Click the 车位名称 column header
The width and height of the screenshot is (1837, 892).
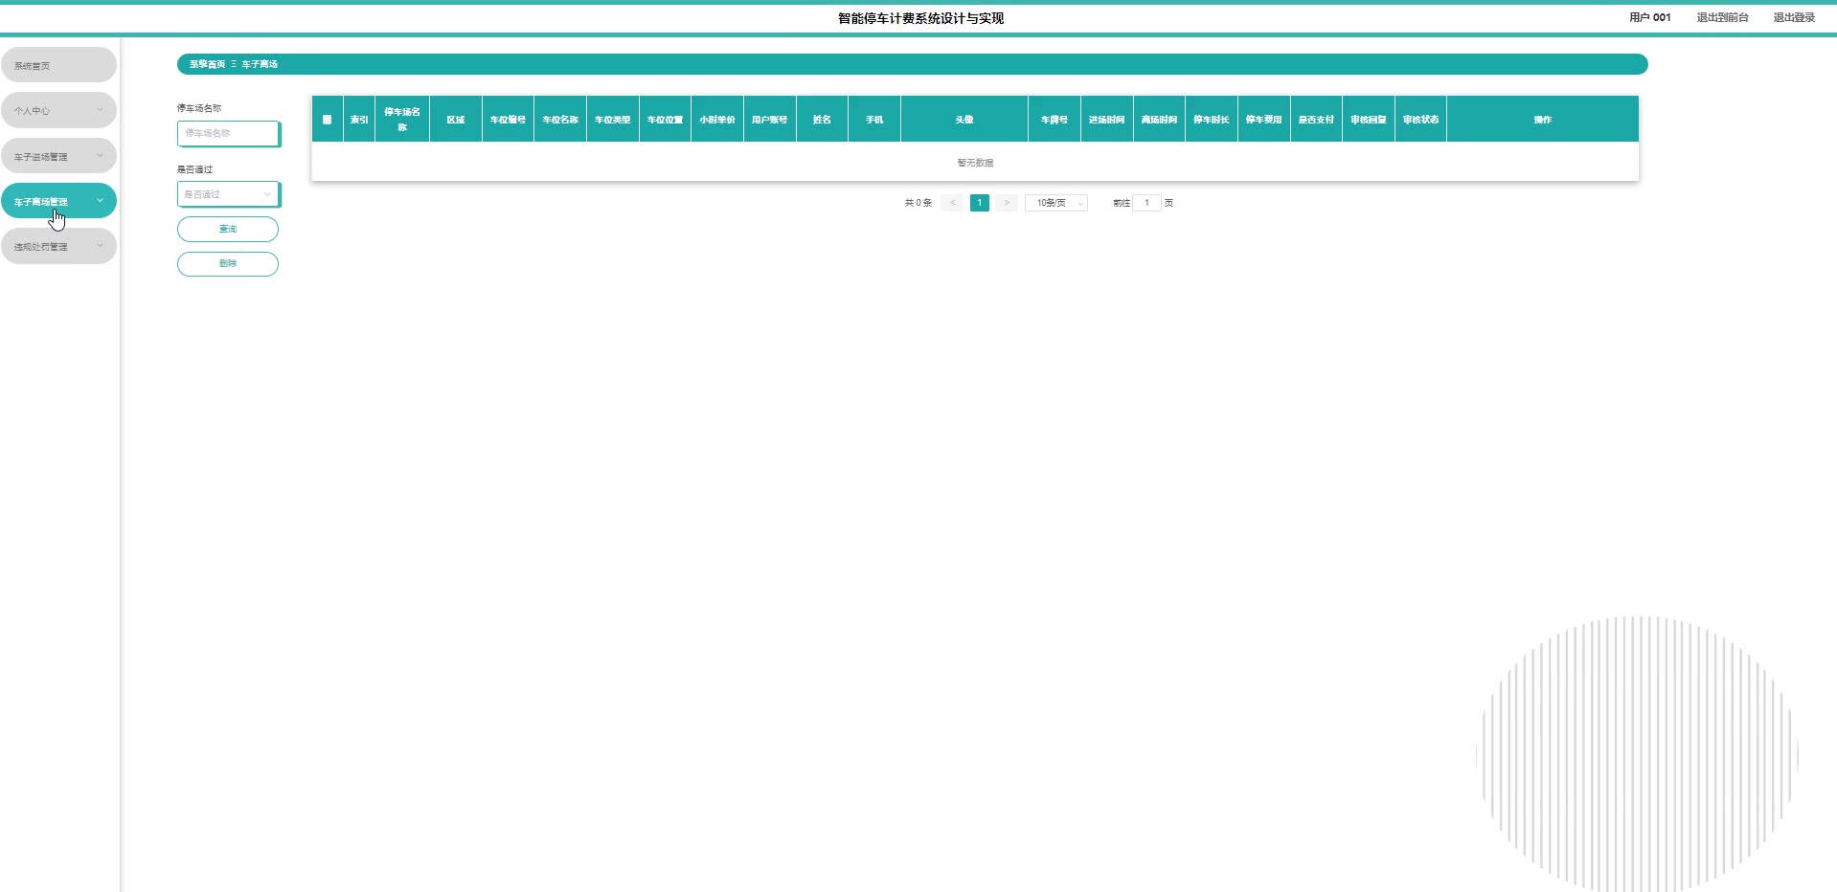[x=560, y=120]
